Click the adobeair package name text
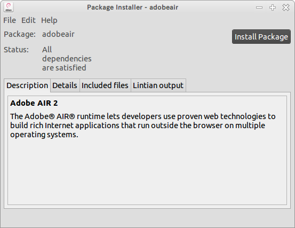The width and height of the screenshot is (295, 228). coord(58,34)
